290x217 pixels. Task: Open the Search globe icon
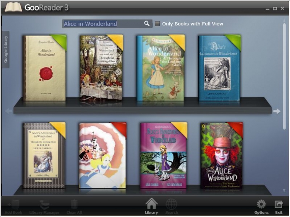171,204
